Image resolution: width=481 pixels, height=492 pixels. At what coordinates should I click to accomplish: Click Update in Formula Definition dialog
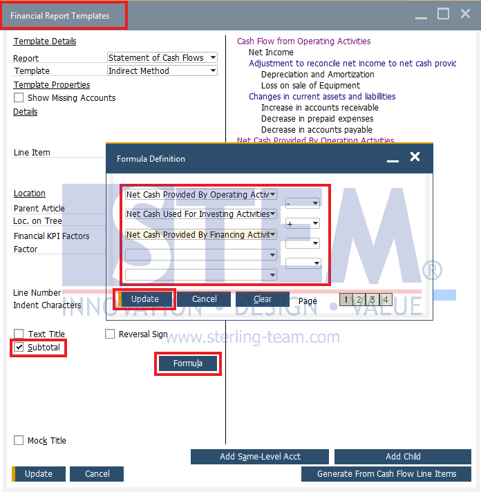[x=145, y=299]
